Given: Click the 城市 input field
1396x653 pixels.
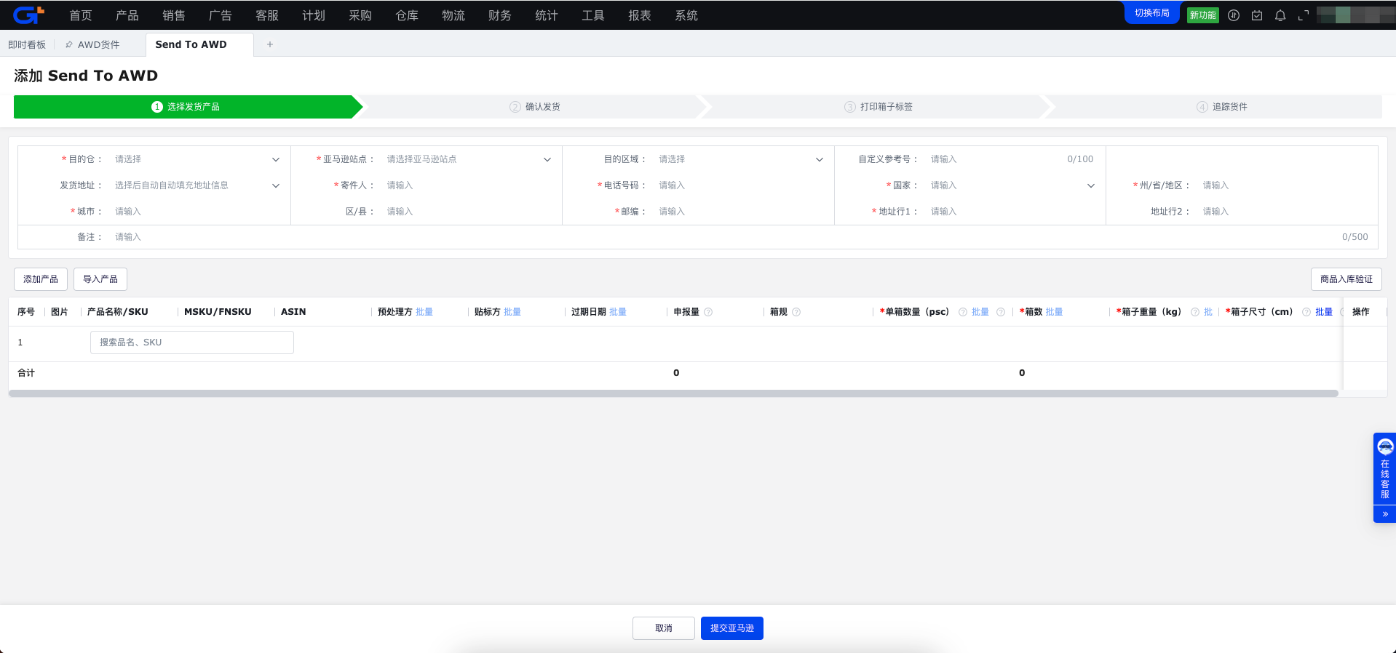Looking at the screenshot, I should (197, 212).
